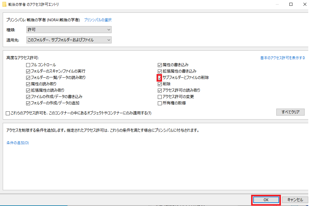Click the すべてクリア button
Screen dimensions: 311x206
point(290,112)
